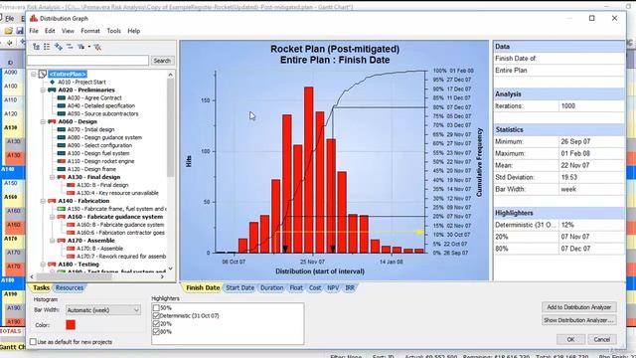Screen dimensions: 636x358
Task: Open the Help menu
Action: pyautogui.click(x=134, y=31)
